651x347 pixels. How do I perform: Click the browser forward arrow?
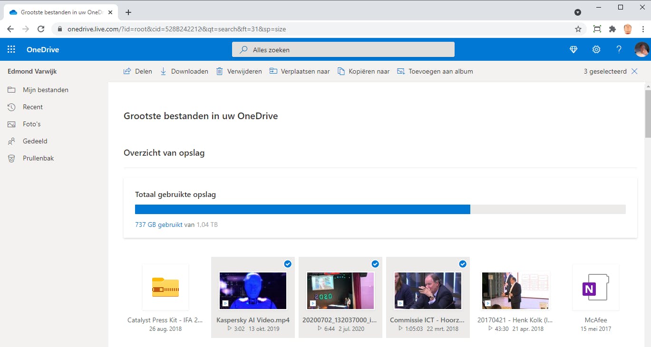coord(26,29)
